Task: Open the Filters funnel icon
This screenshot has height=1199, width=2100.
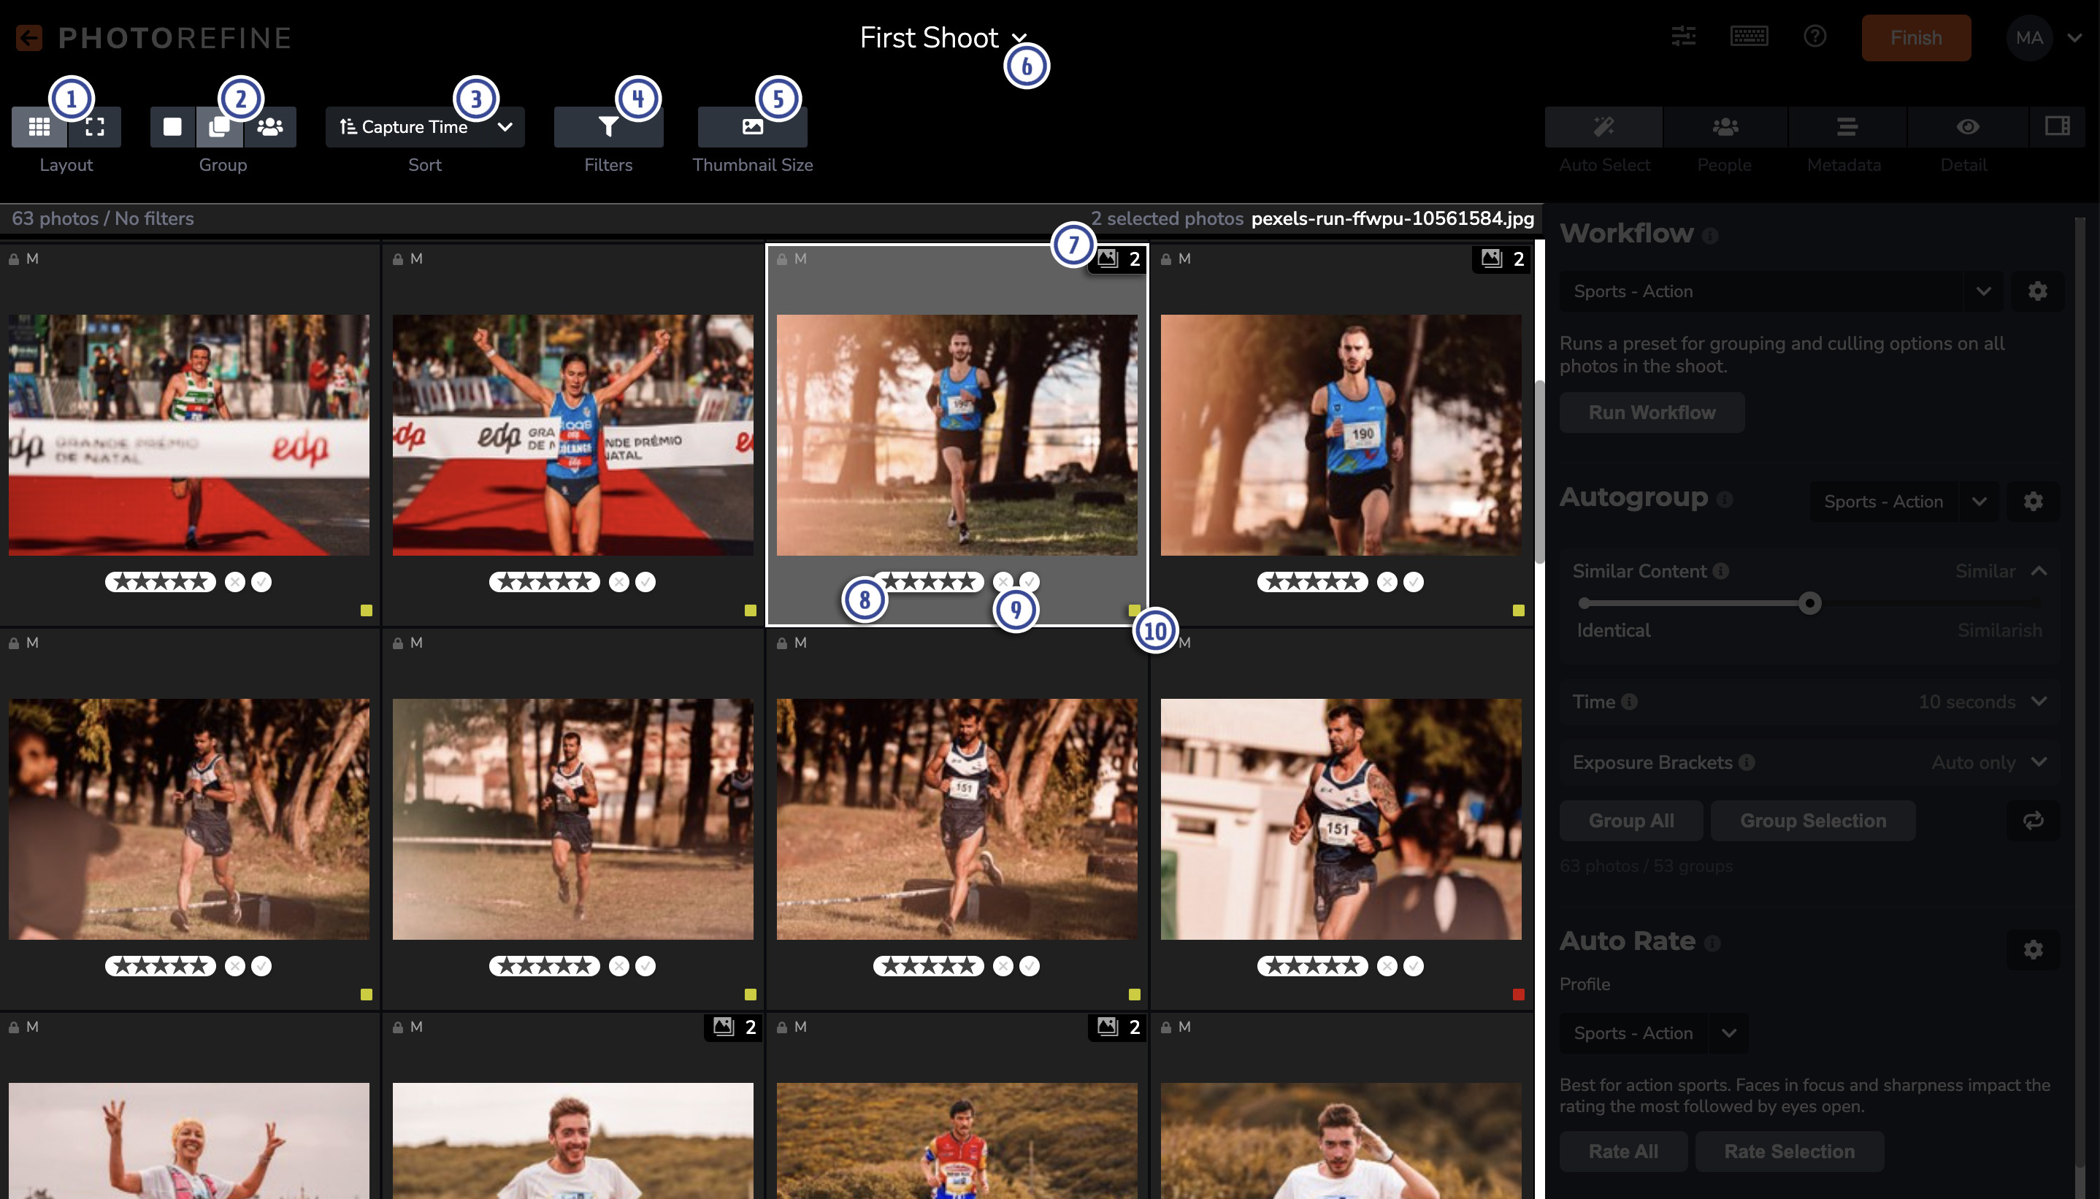Action: [x=608, y=127]
